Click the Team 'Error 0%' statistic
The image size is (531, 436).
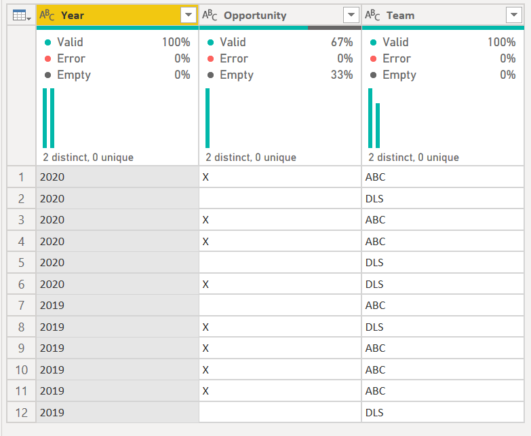[x=443, y=58]
